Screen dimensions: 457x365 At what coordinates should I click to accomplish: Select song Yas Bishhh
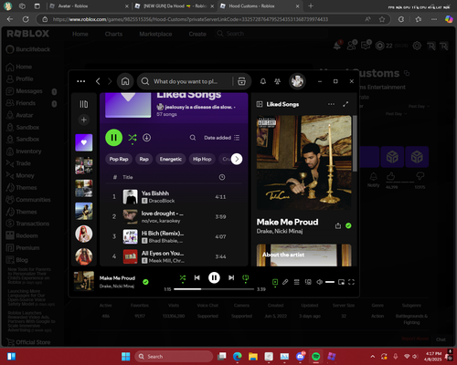(174, 197)
